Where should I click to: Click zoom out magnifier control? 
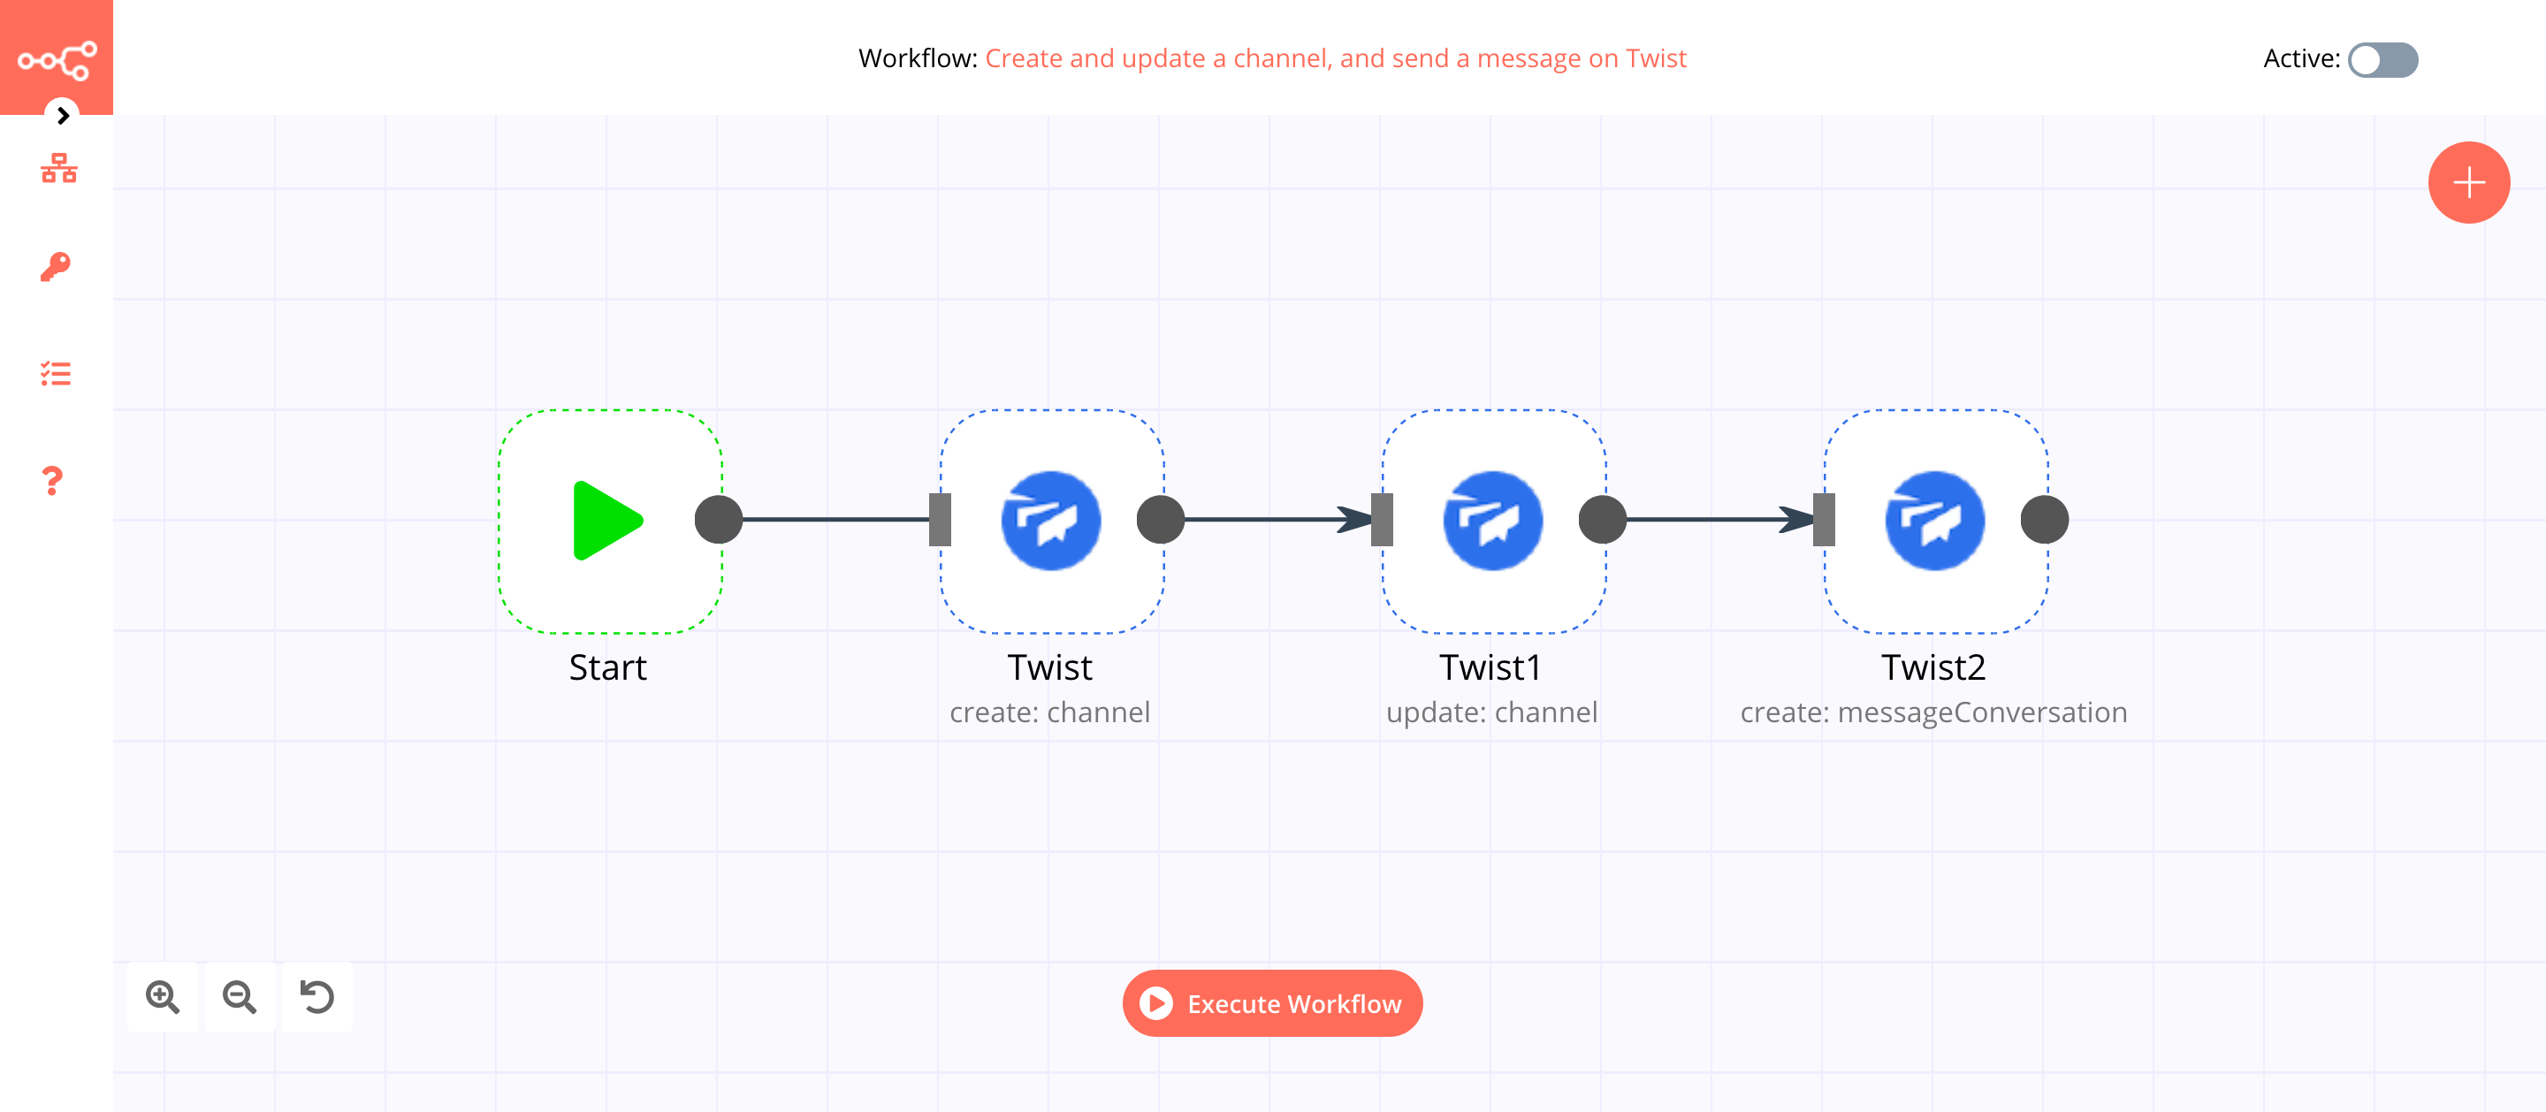tap(240, 997)
